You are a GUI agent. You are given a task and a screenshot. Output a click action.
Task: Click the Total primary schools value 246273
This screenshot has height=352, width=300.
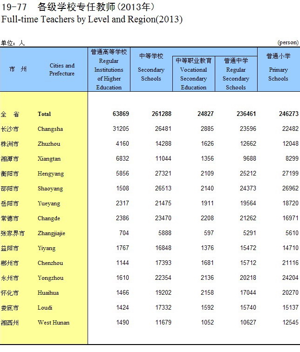[289, 114]
